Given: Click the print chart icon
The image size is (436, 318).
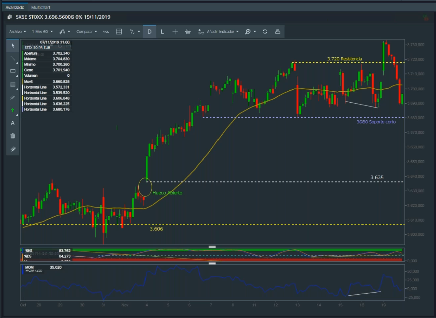Looking at the screenshot, I should tap(277, 31).
